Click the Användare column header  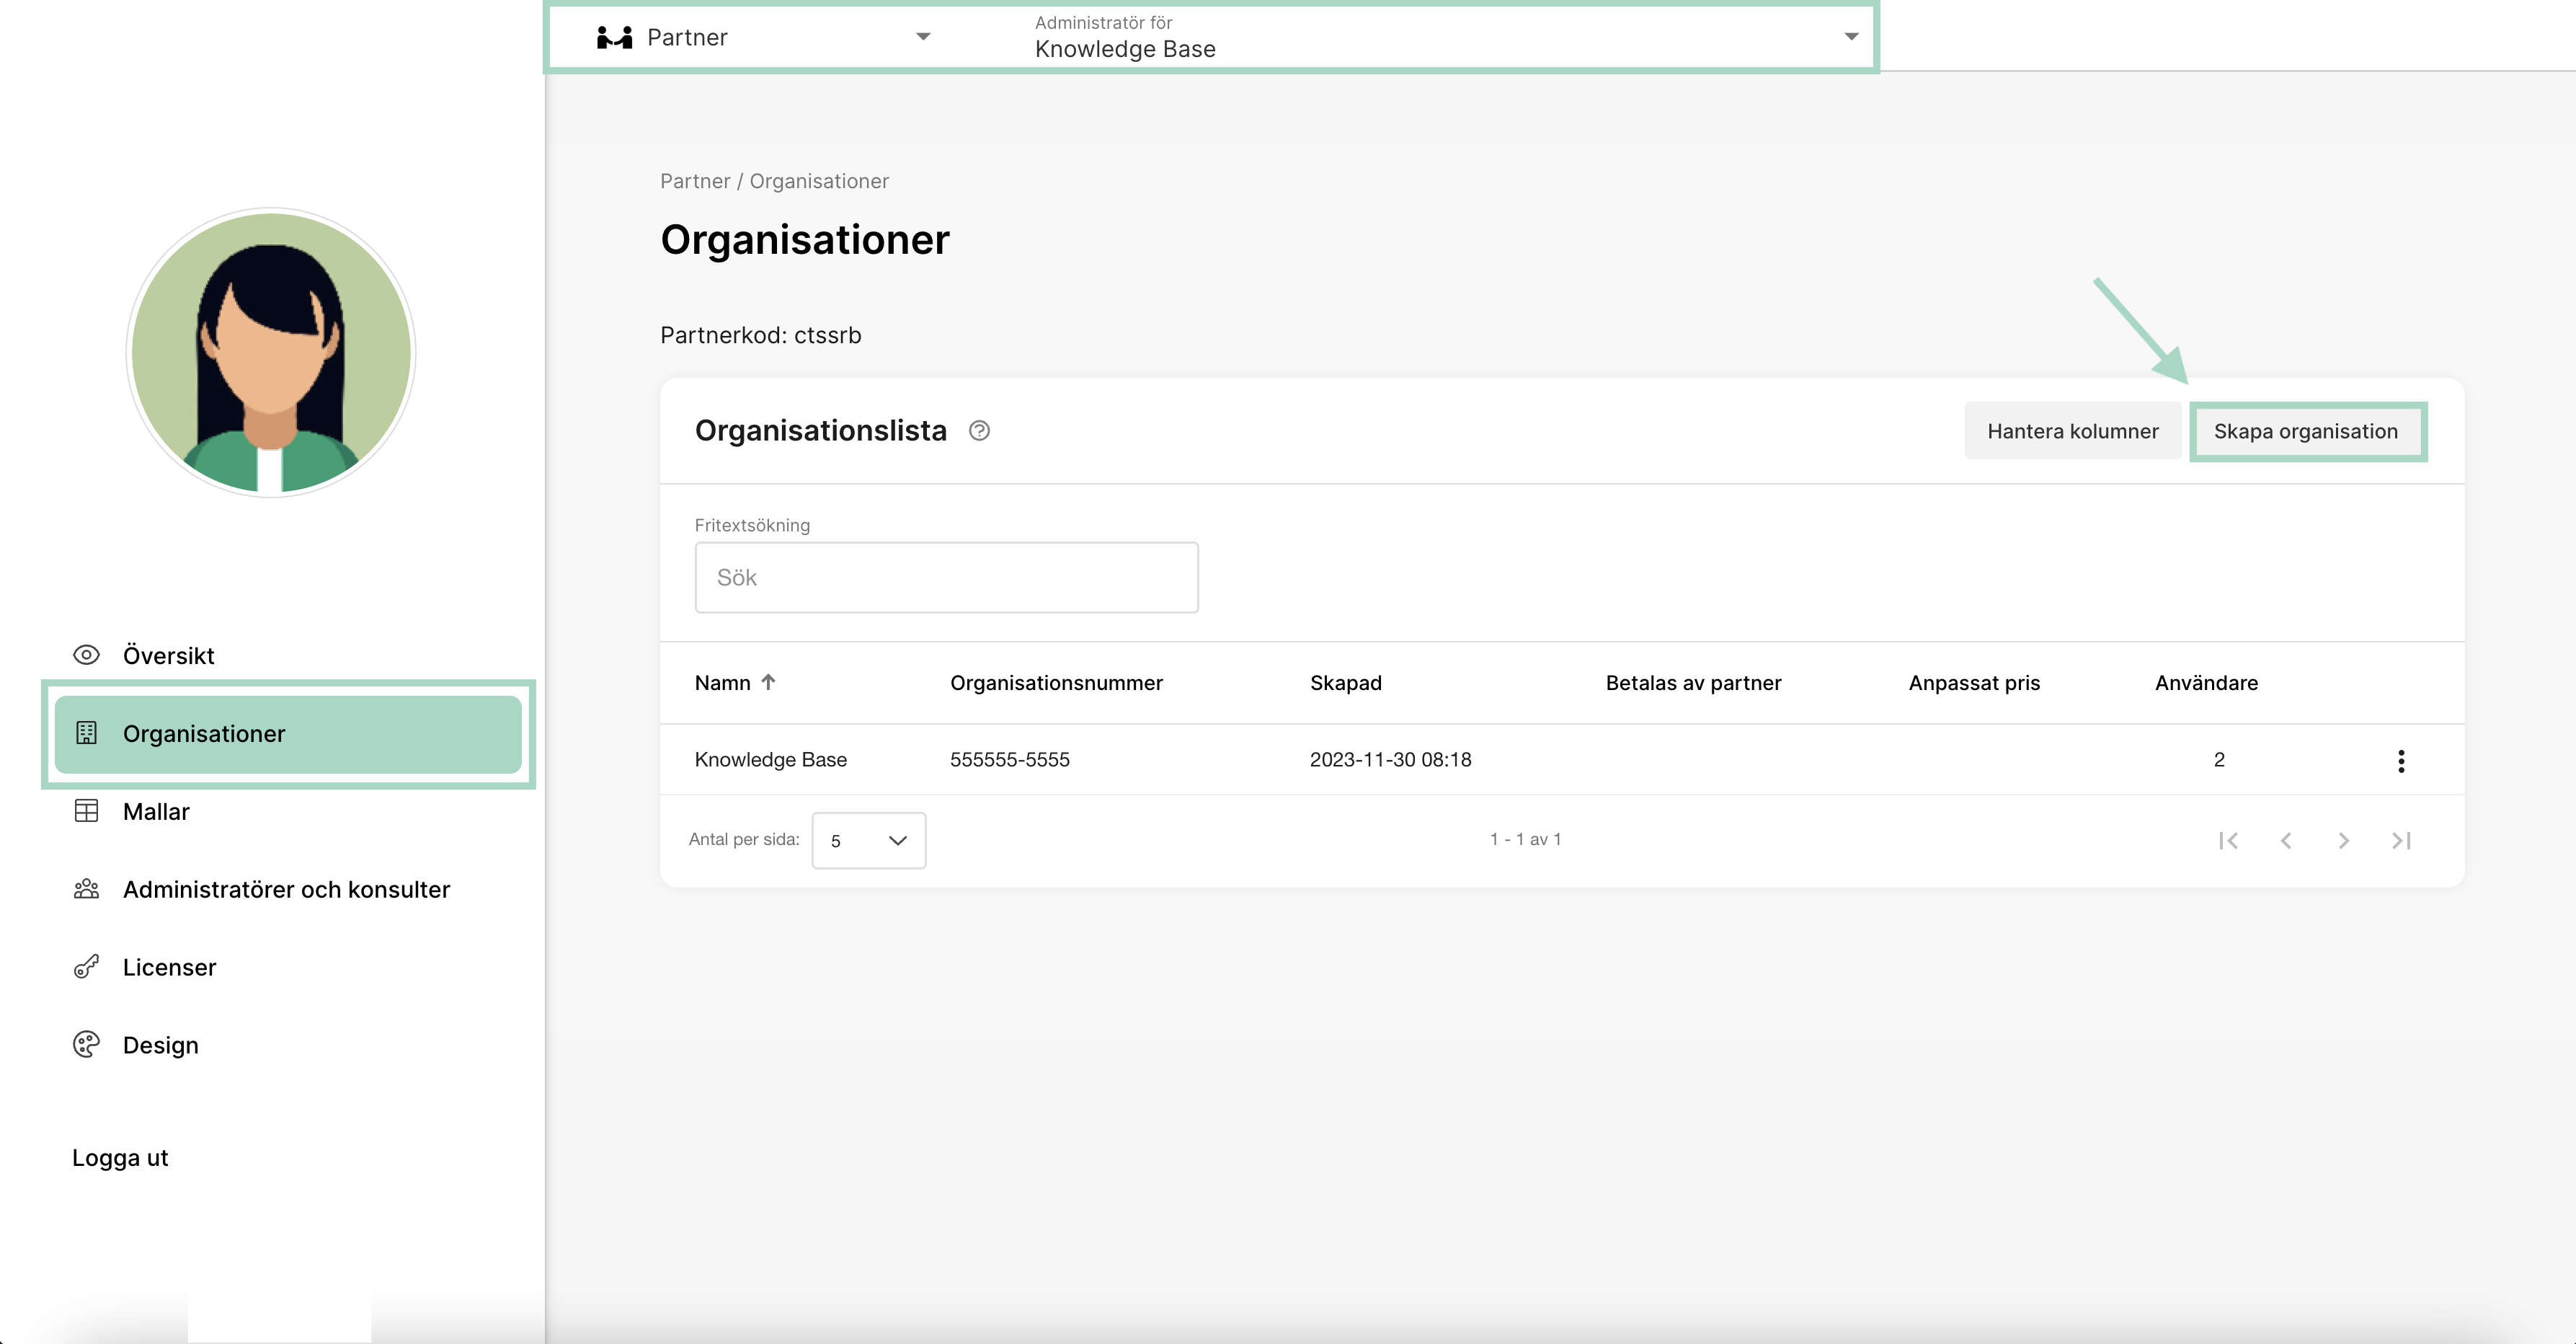pyautogui.click(x=2206, y=683)
